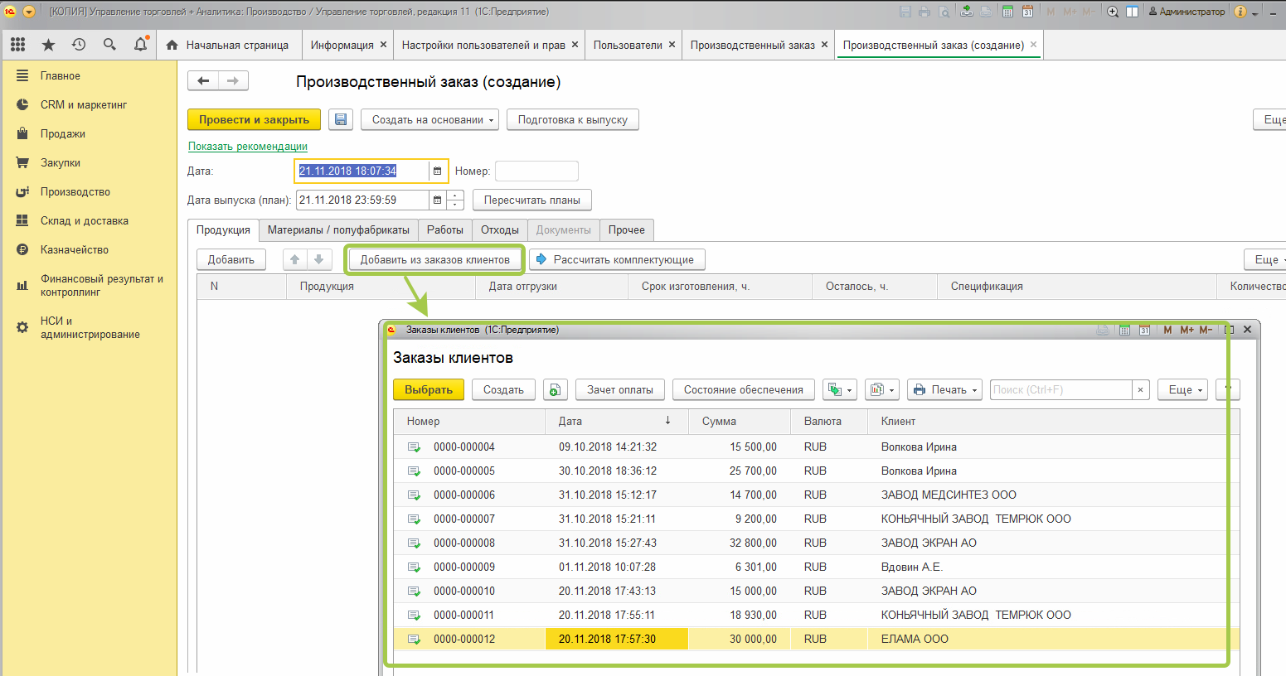
Task: Open Favorites with the star icon
Action: (x=48, y=45)
